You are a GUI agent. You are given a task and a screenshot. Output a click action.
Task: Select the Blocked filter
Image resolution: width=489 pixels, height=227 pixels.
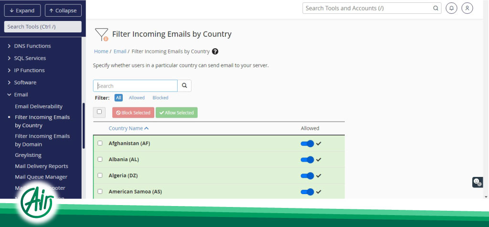(x=160, y=98)
